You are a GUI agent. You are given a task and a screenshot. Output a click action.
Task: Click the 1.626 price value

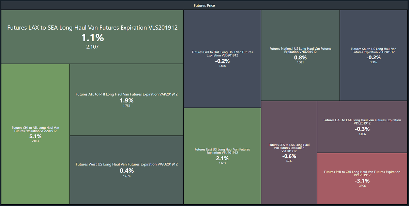coord(222,66)
